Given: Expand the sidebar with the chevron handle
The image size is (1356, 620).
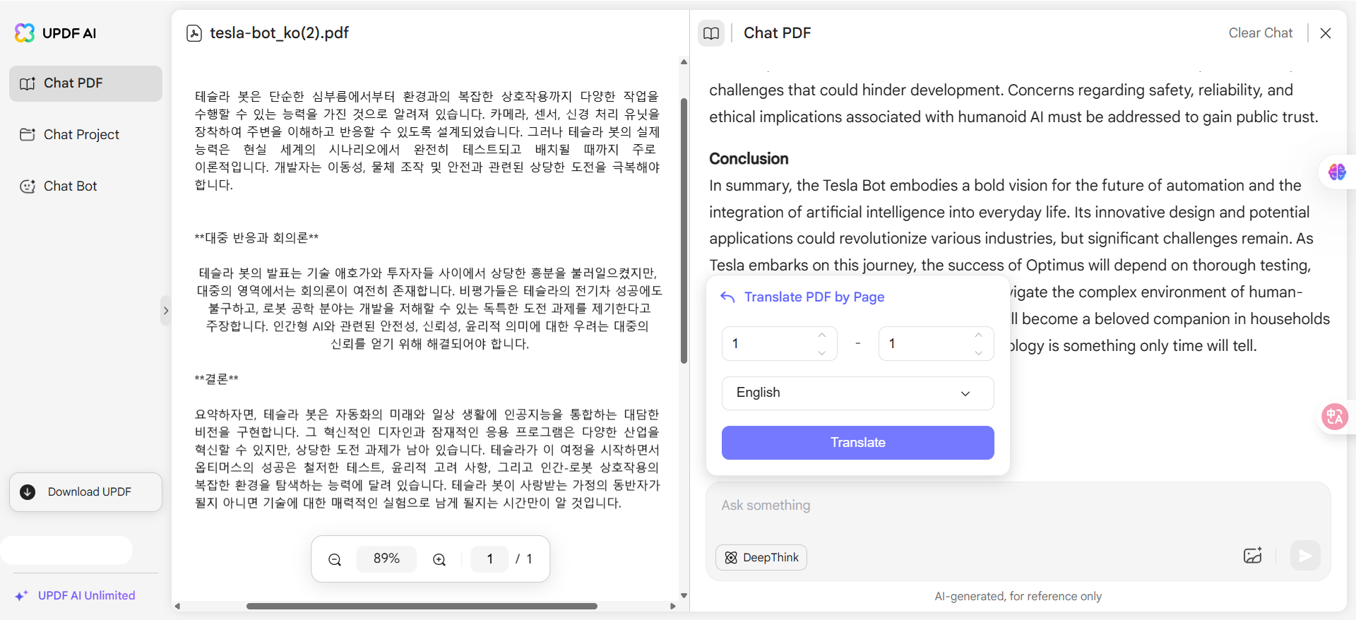Looking at the screenshot, I should 166,311.
